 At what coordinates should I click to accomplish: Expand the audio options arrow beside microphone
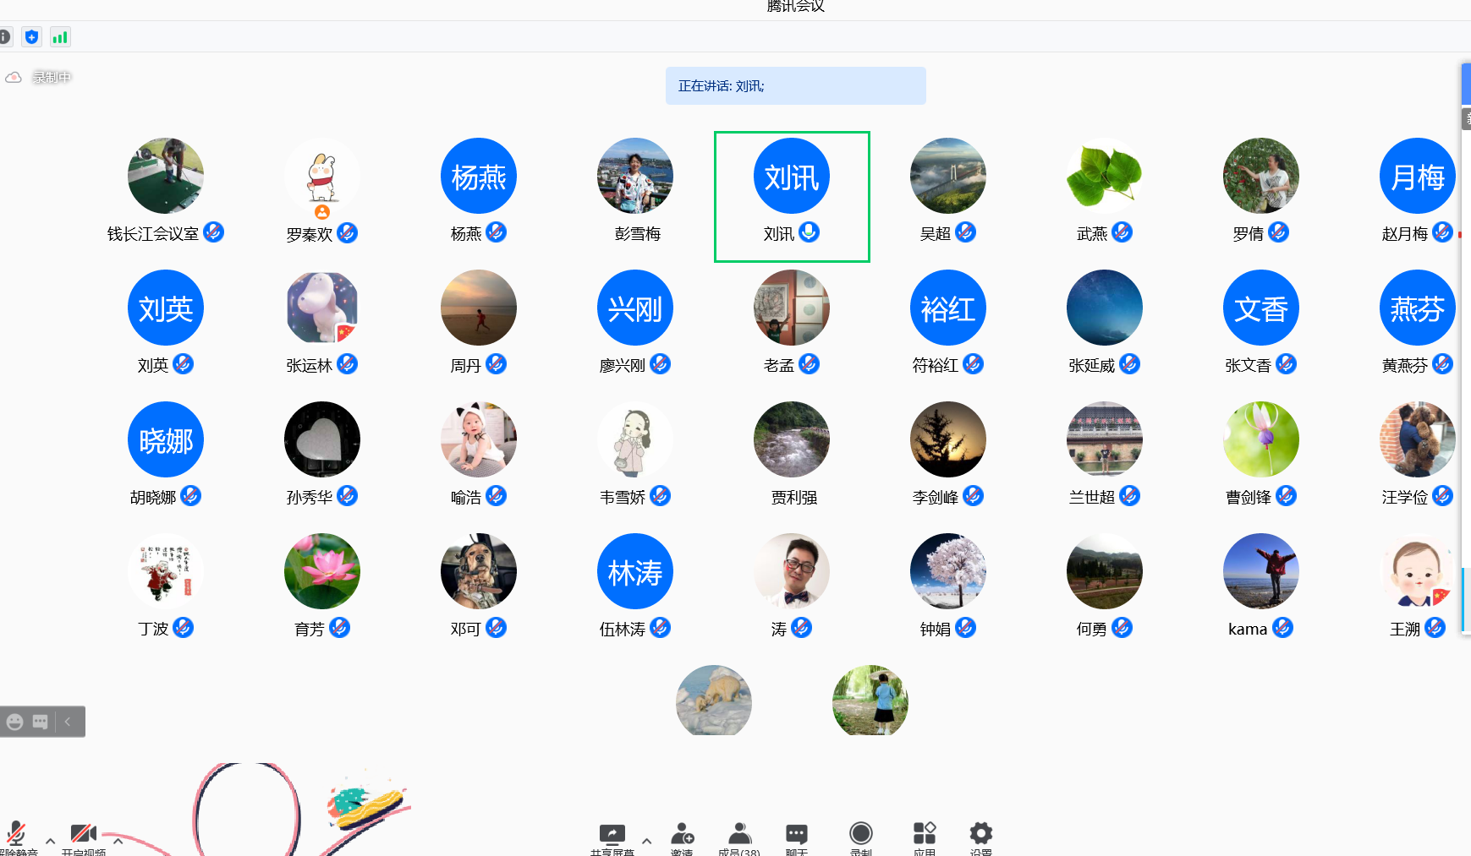click(50, 842)
